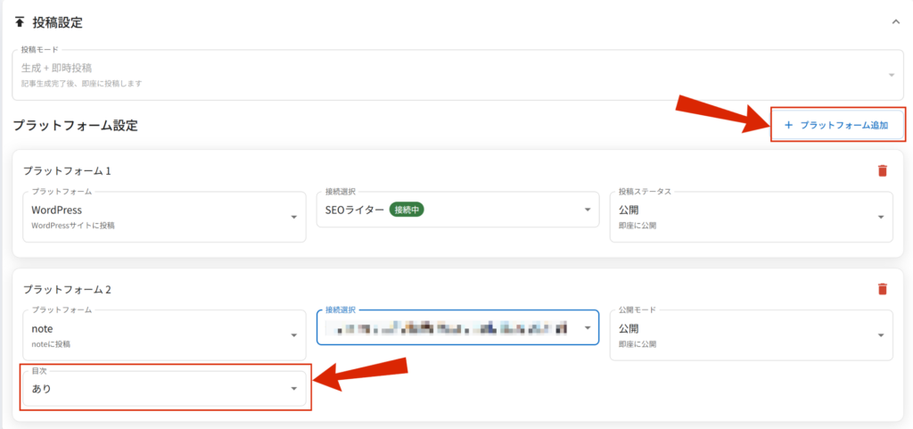Click the プラットフォーム設定 heading
This screenshot has height=429, width=913.
point(75,126)
